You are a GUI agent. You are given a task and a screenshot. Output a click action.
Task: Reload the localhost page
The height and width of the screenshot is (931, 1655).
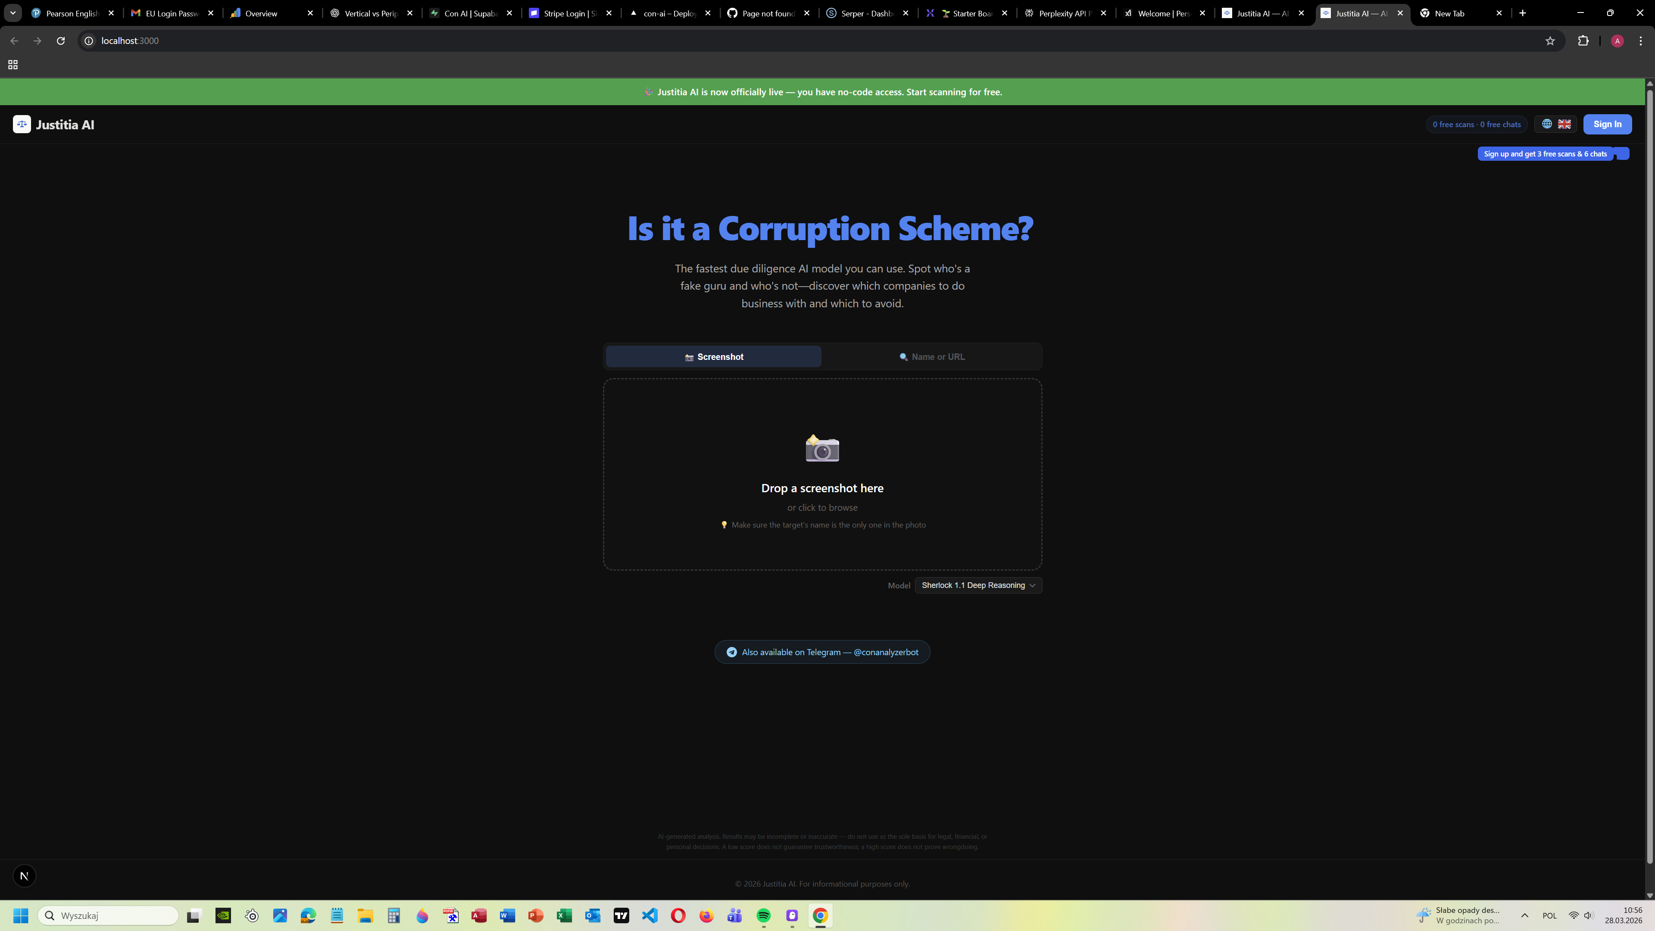click(x=60, y=41)
